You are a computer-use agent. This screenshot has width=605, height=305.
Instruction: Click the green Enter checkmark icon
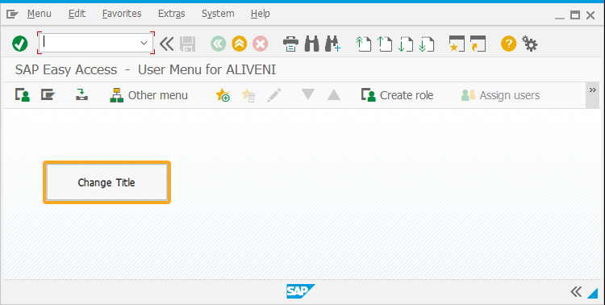click(x=19, y=44)
